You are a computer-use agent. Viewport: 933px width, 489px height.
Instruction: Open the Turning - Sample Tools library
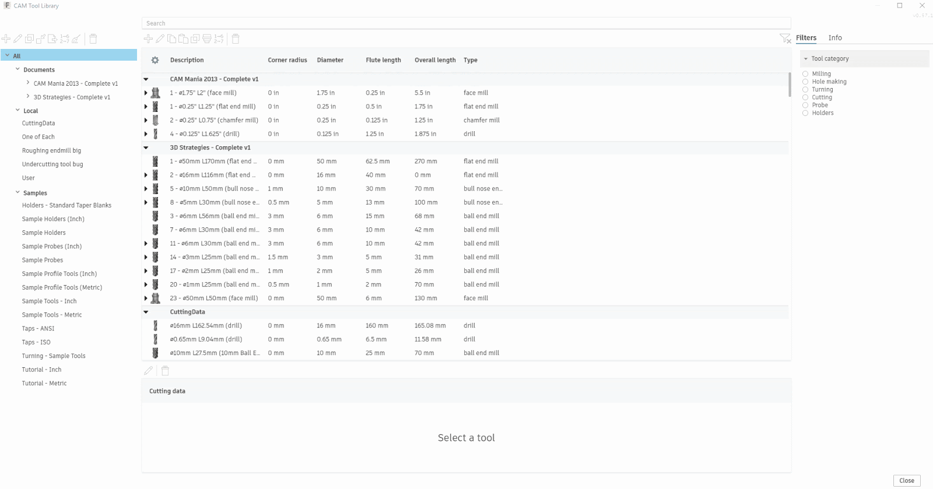point(54,356)
